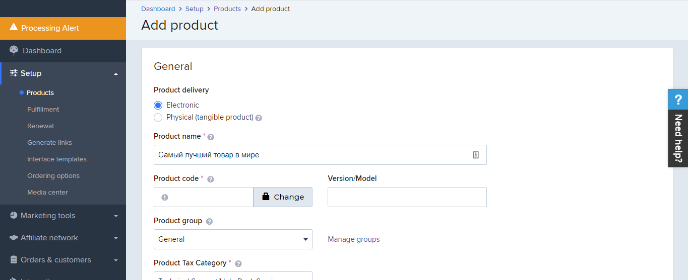Click help icon beside Product Tax Category

(238, 263)
